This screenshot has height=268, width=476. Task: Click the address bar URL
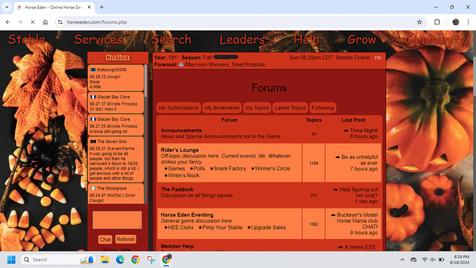97,22
